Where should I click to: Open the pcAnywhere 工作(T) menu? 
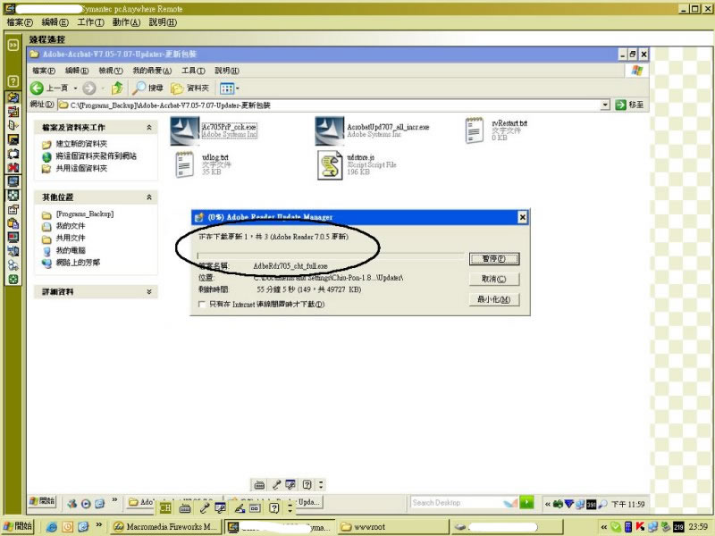(x=90, y=21)
